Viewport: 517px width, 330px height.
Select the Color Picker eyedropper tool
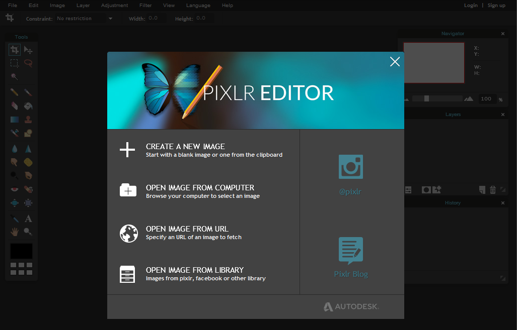15,218
